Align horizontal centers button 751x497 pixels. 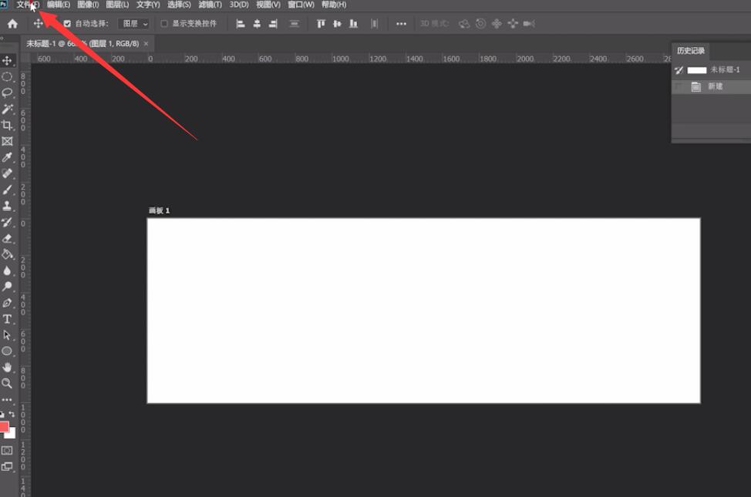257,23
